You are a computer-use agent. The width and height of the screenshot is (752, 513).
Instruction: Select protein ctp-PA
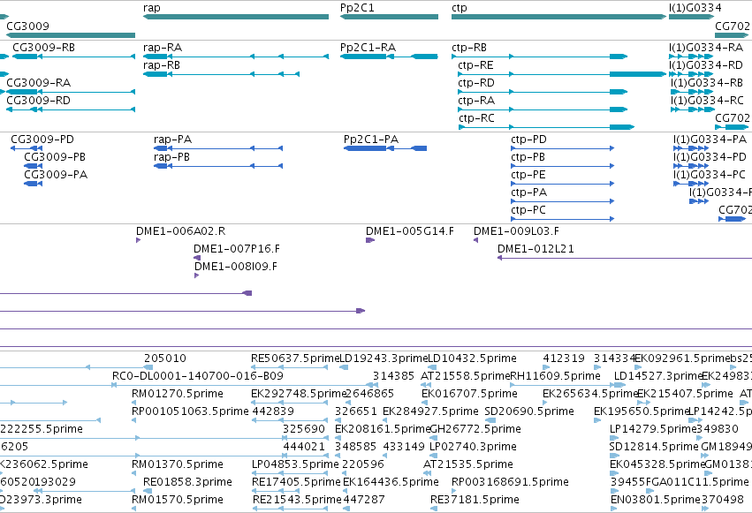point(563,201)
